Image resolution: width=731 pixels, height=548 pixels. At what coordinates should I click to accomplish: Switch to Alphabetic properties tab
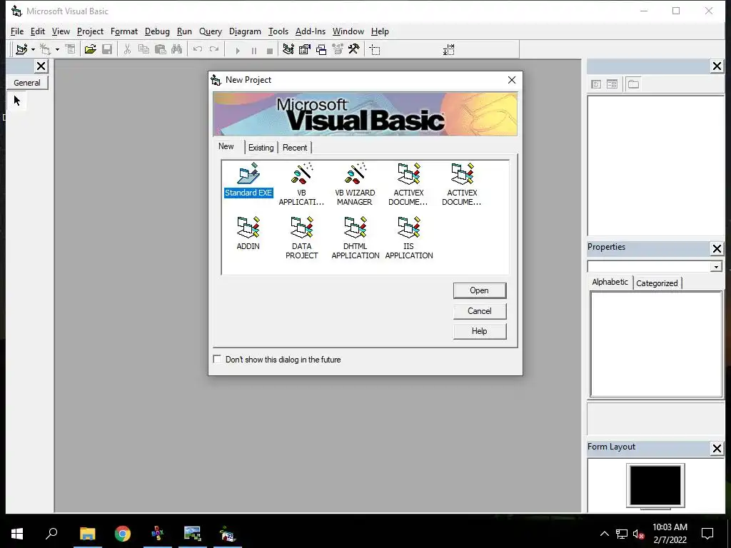click(x=610, y=282)
